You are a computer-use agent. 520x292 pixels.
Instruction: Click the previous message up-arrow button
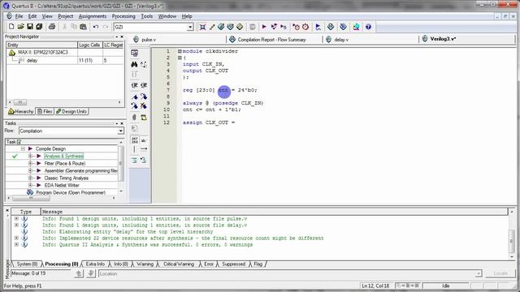coord(79,273)
